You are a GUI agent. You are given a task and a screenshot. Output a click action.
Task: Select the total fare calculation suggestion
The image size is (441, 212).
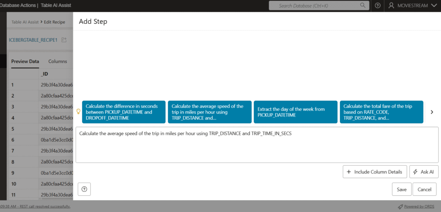tap(381, 112)
